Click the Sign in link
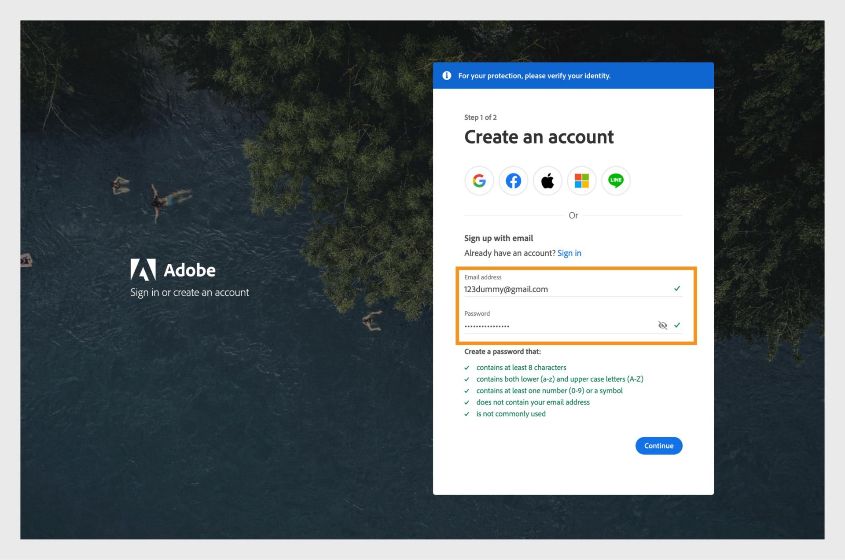The width and height of the screenshot is (845, 560). coord(569,253)
